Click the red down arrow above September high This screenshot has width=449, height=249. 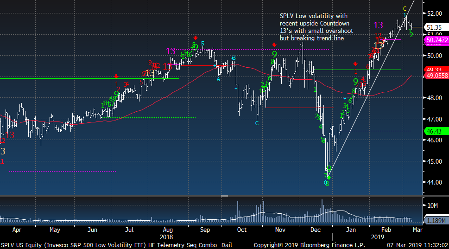pyautogui.click(x=195, y=38)
